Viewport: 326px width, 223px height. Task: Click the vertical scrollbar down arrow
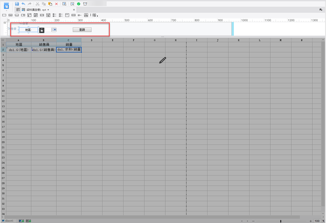pyautogui.click(x=323, y=213)
